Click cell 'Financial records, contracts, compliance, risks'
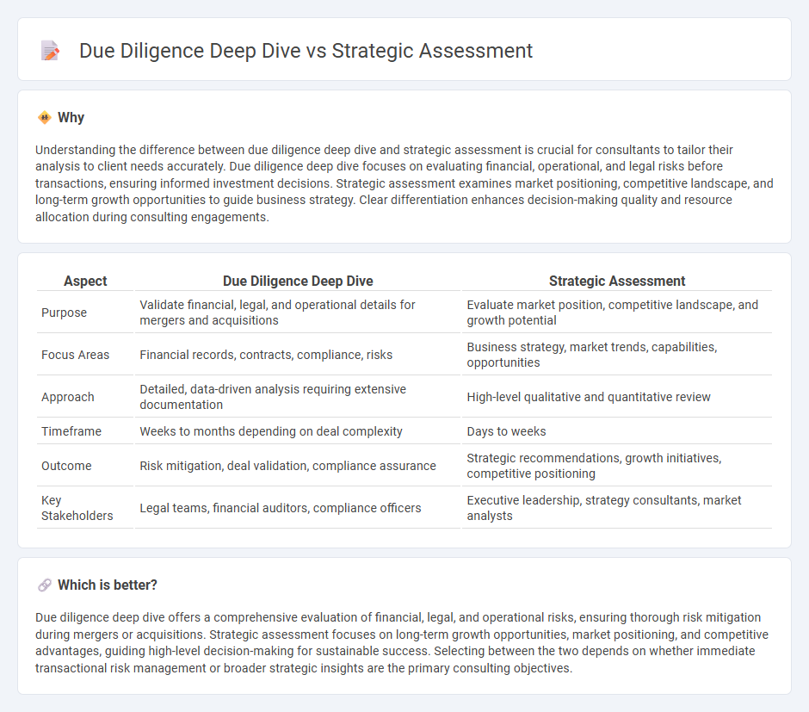Image resolution: width=809 pixels, height=712 pixels. 298,355
